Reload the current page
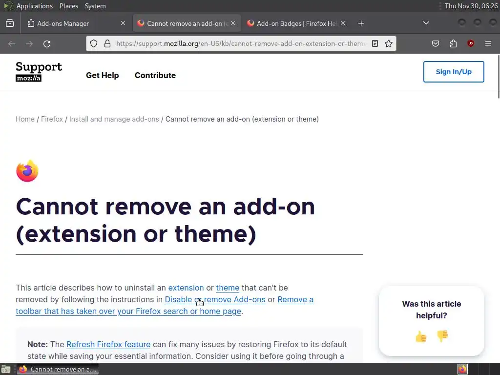The image size is (500, 375). [x=47, y=43]
